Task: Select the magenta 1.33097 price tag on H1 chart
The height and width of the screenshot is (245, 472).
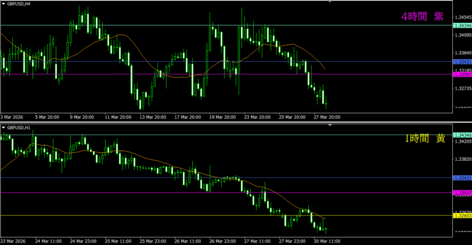Action: [x=462, y=192]
